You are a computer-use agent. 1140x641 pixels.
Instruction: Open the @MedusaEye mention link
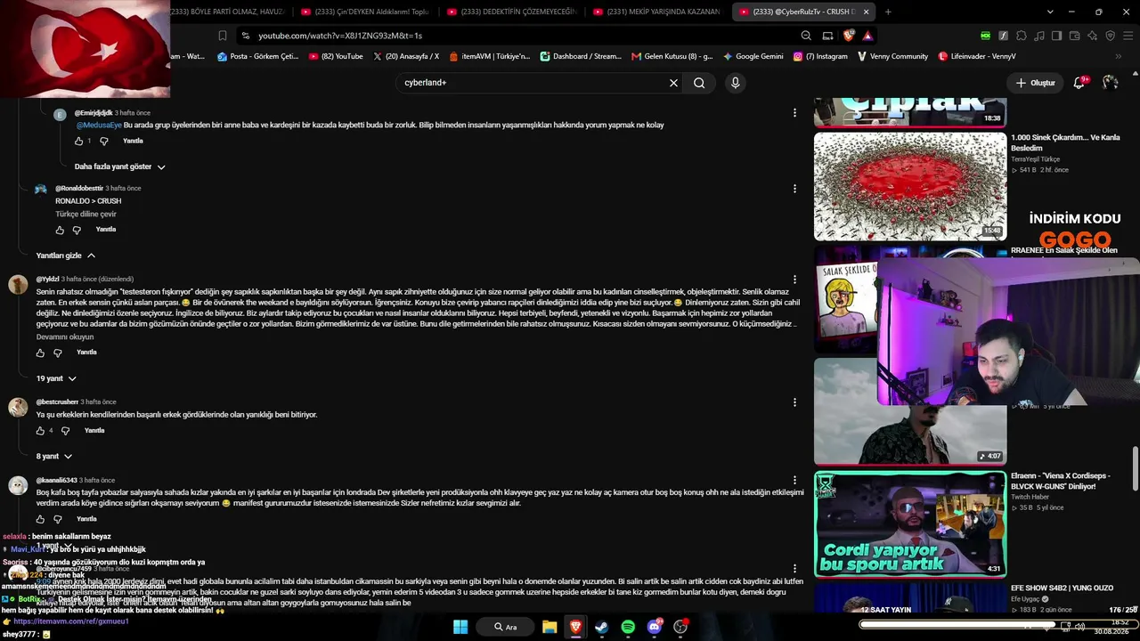tap(99, 126)
